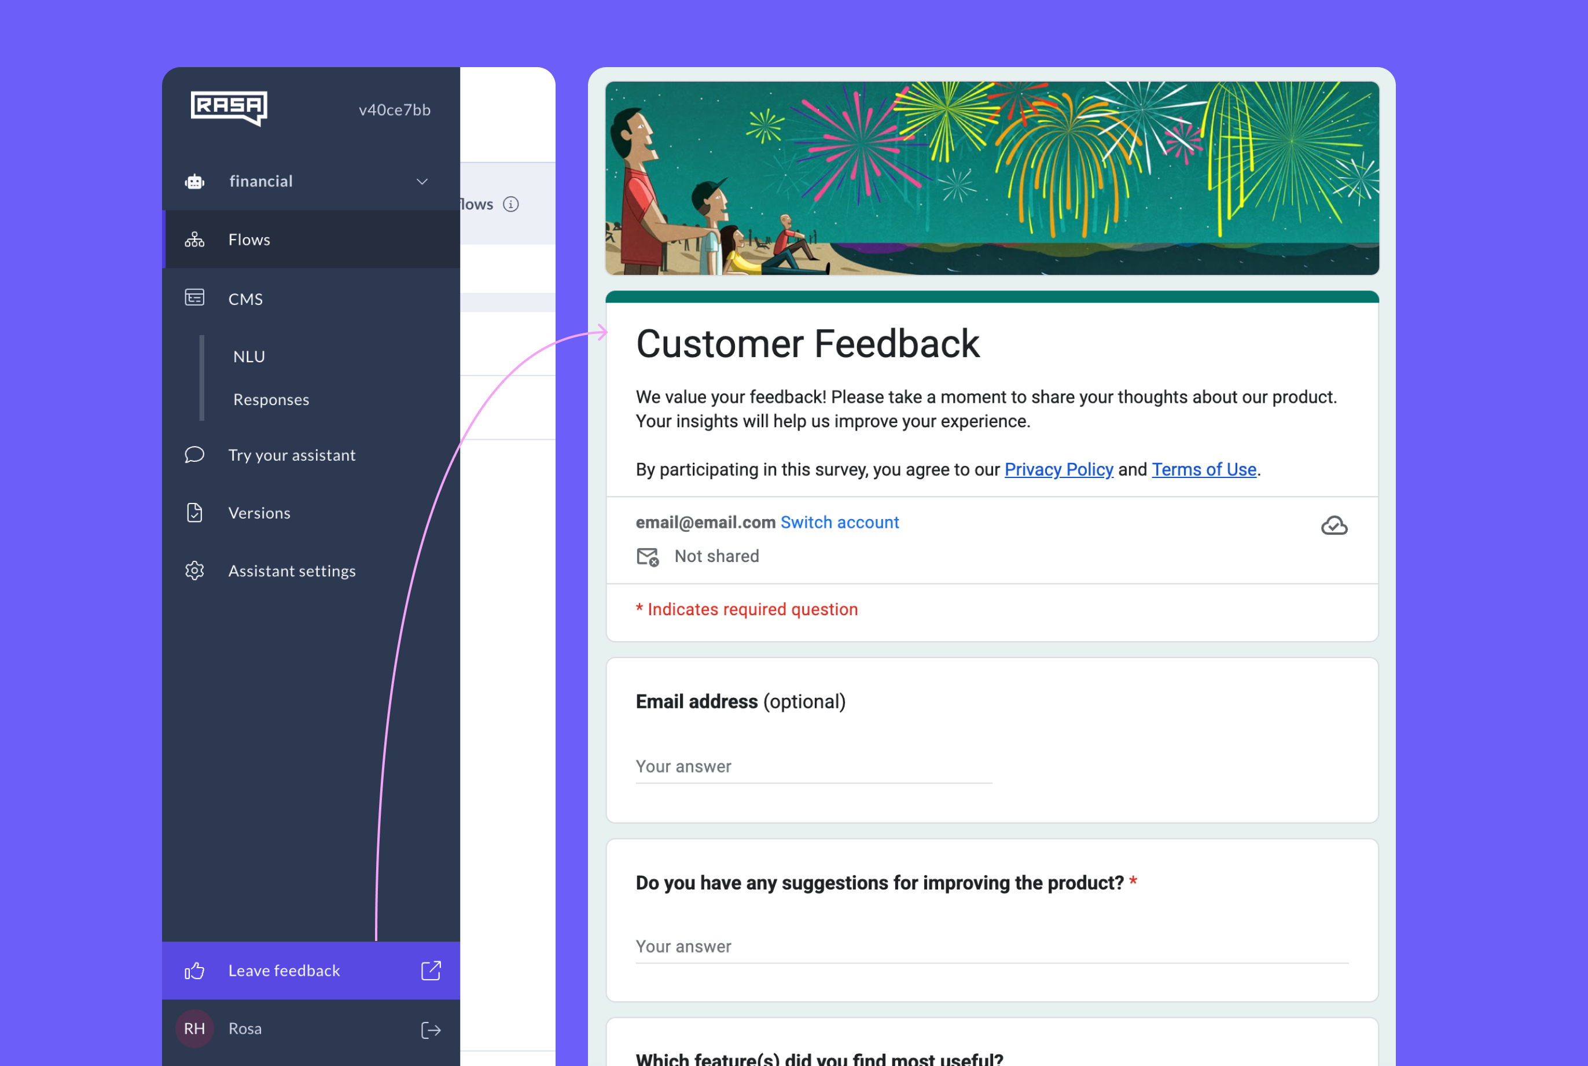Click the external link icon on Leave feedback
The width and height of the screenshot is (1588, 1066).
[431, 971]
